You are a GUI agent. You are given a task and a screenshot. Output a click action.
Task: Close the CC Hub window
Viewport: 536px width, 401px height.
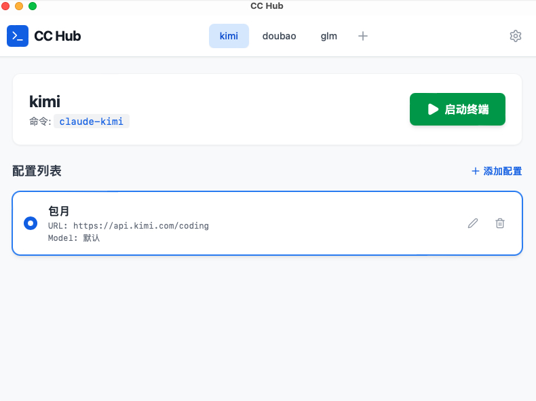pyautogui.click(x=5, y=6)
